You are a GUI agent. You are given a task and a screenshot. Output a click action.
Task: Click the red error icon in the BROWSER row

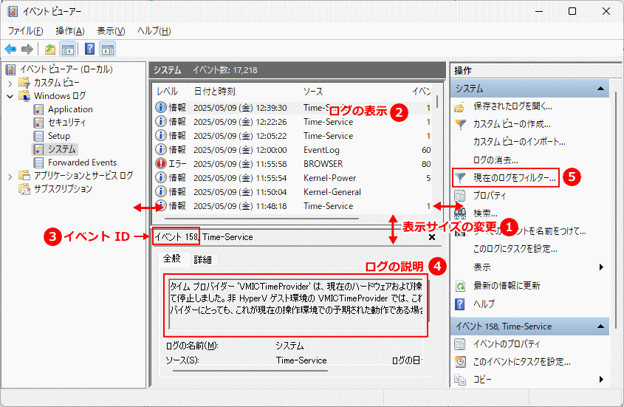coord(161,164)
